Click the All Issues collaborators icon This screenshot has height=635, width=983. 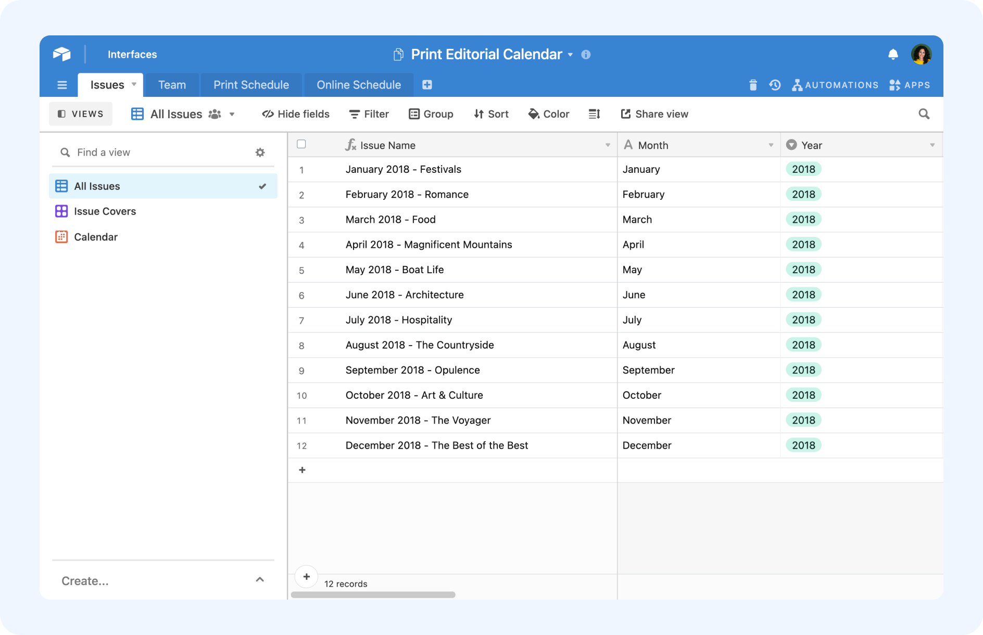(x=215, y=114)
